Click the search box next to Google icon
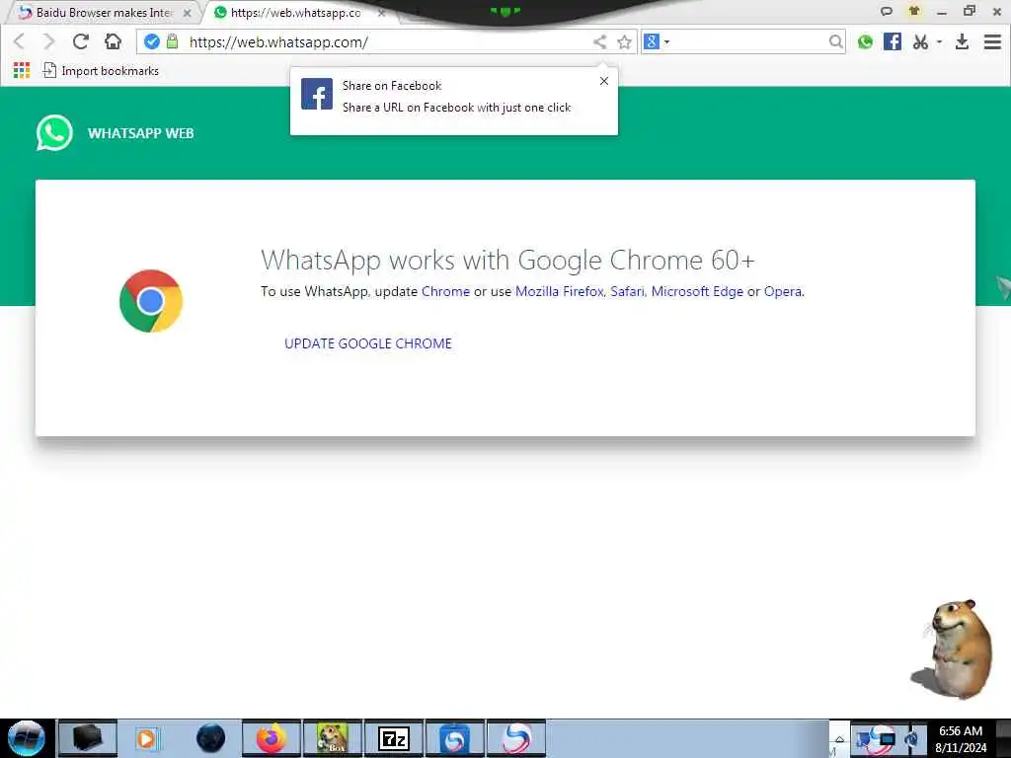This screenshot has height=758, width=1011. (749, 41)
